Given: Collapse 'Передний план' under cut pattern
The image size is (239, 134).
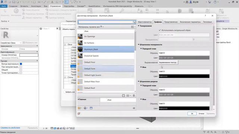Looking at the screenshot, I should pos(141,86).
